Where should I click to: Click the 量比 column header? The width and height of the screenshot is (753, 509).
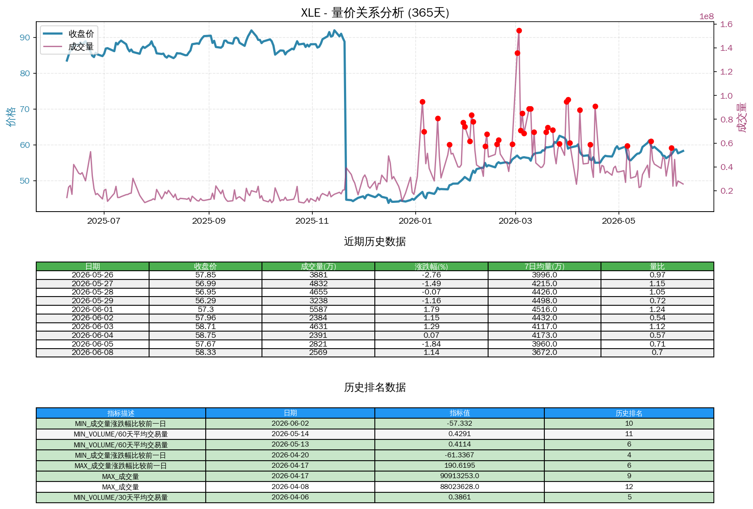[657, 267]
